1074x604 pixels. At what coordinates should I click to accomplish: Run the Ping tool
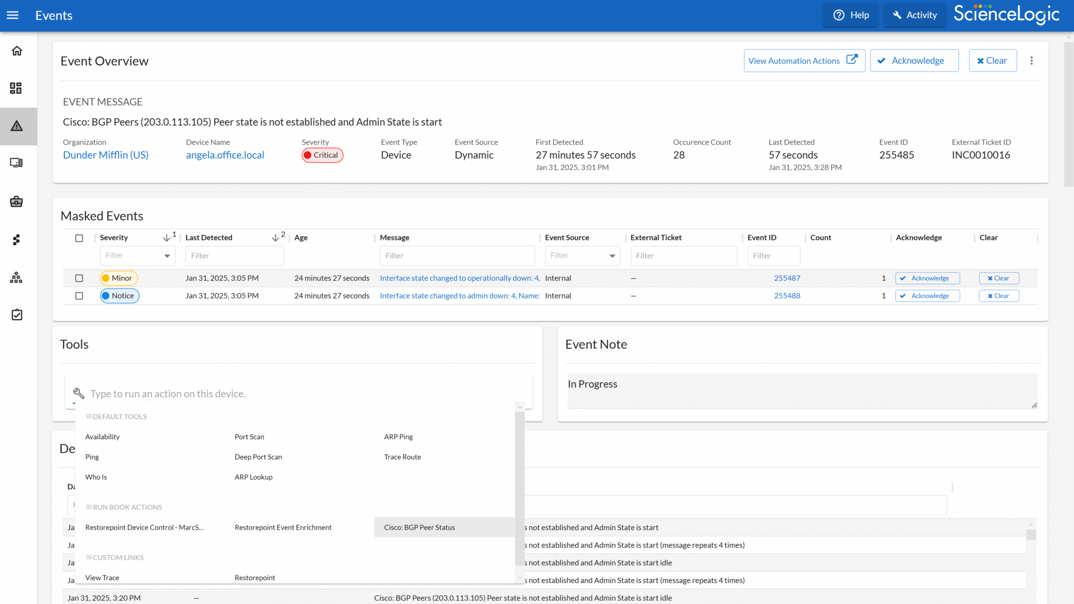click(x=92, y=457)
